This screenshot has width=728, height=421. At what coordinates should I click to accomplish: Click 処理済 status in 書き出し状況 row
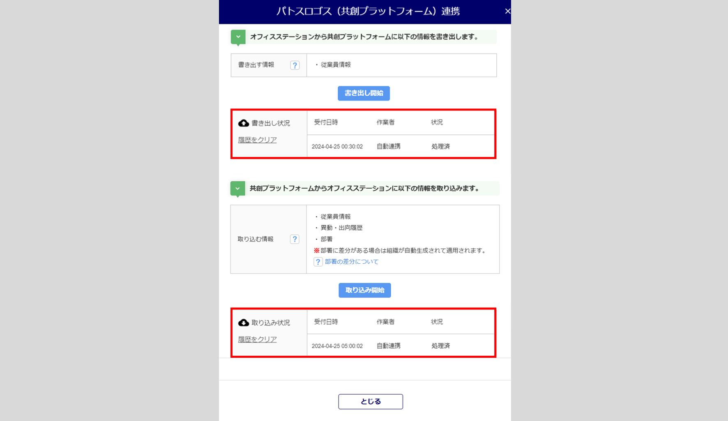440,147
